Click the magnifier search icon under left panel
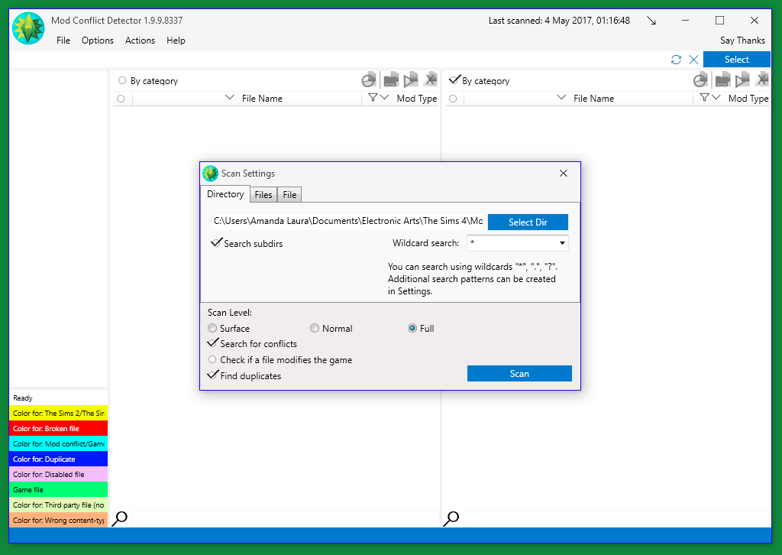 click(120, 518)
